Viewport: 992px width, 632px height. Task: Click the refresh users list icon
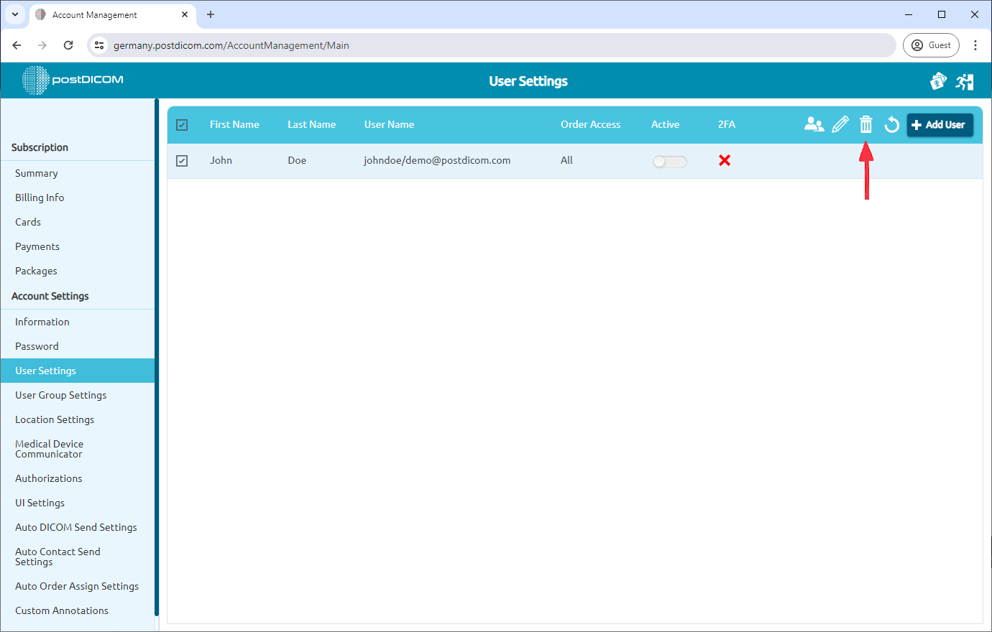pyautogui.click(x=891, y=124)
